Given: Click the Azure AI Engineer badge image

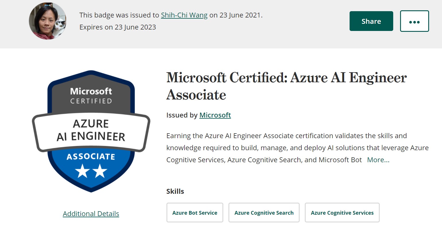Looking at the screenshot, I should pos(91,131).
